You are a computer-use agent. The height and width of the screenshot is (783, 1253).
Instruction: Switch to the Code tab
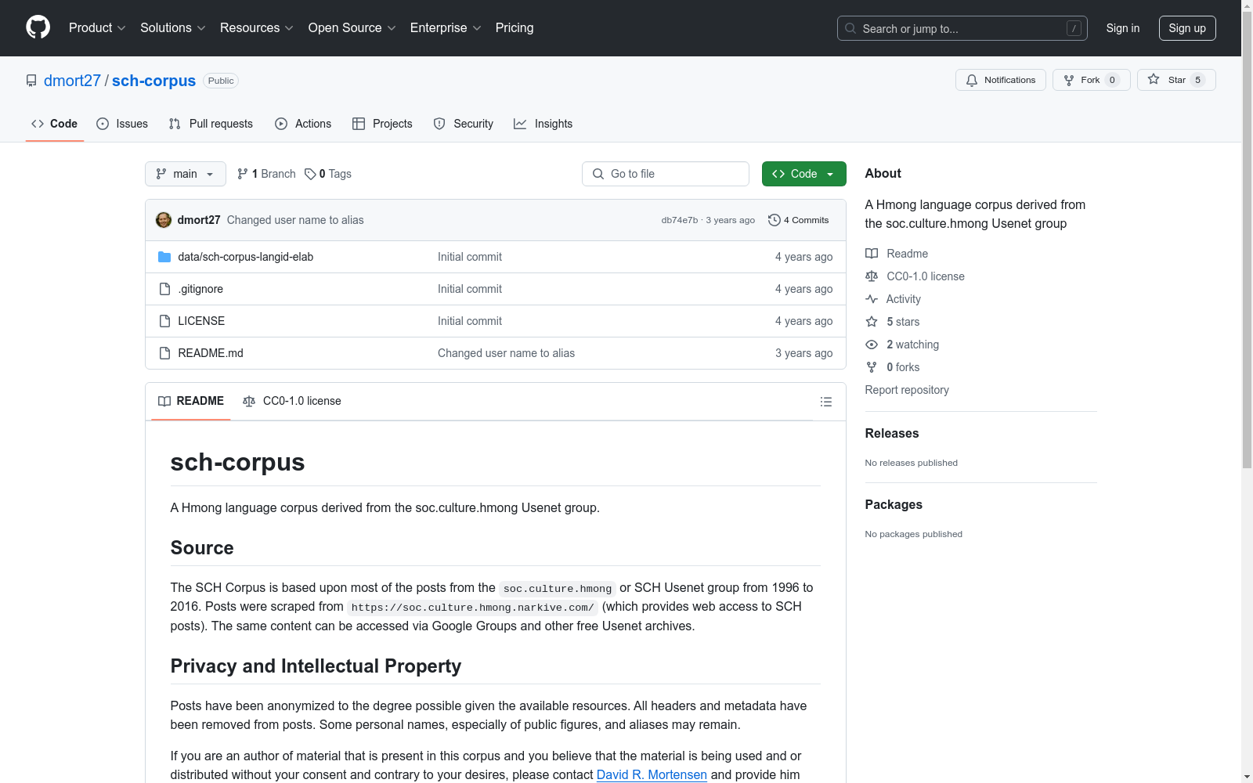[x=54, y=124]
